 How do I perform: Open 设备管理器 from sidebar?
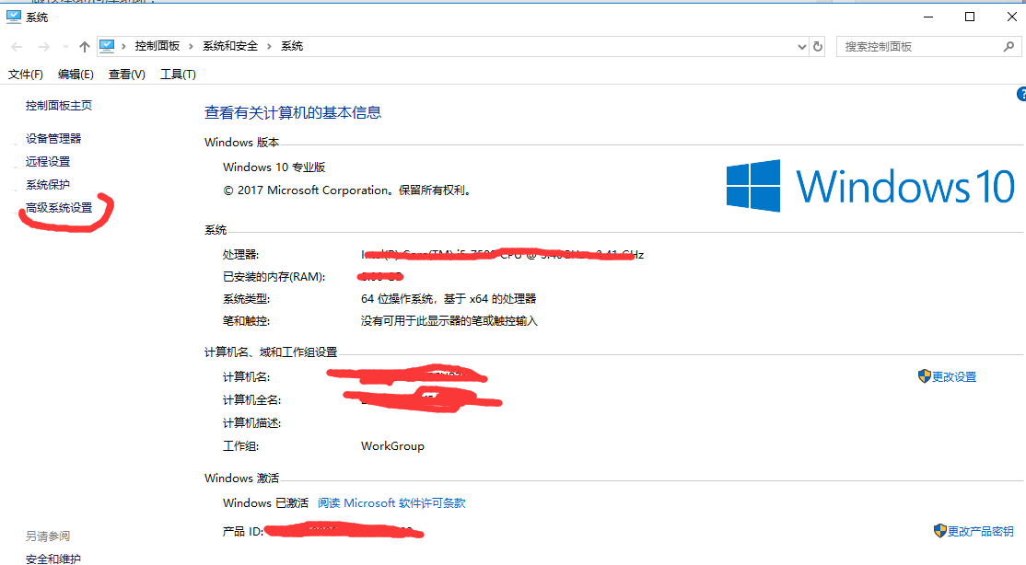tap(53, 139)
